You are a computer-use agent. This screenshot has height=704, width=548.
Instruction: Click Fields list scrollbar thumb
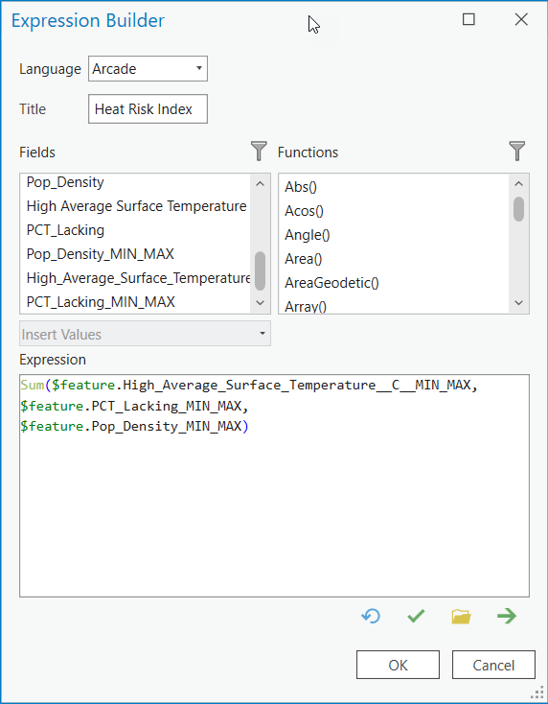pos(260,270)
